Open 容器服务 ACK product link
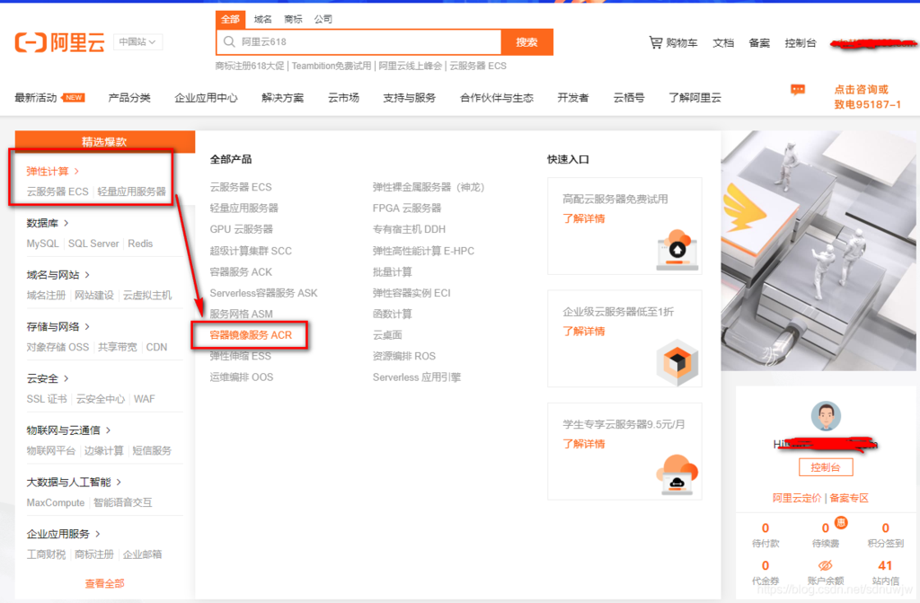The width and height of the screenshot is (920, 603). pyautogui.click(x=241, y=272)
